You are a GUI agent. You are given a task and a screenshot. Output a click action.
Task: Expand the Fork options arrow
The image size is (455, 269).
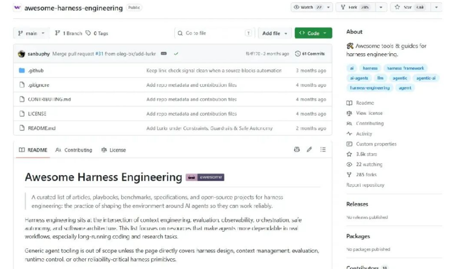[x=381, y=7]
